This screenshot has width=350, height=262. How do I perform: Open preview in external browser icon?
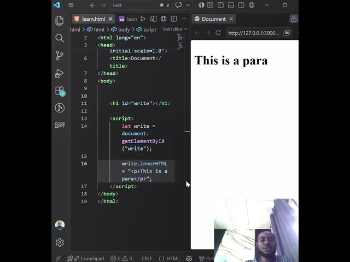(x=287, y=33)
